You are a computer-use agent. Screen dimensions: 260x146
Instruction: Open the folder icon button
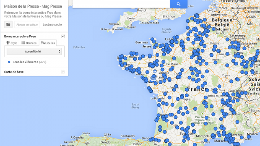[x=8, y=25]
